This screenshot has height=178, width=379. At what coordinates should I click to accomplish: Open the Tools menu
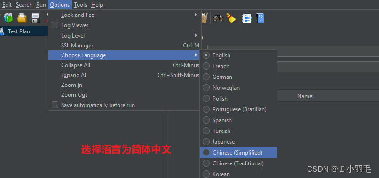point(80,5)
